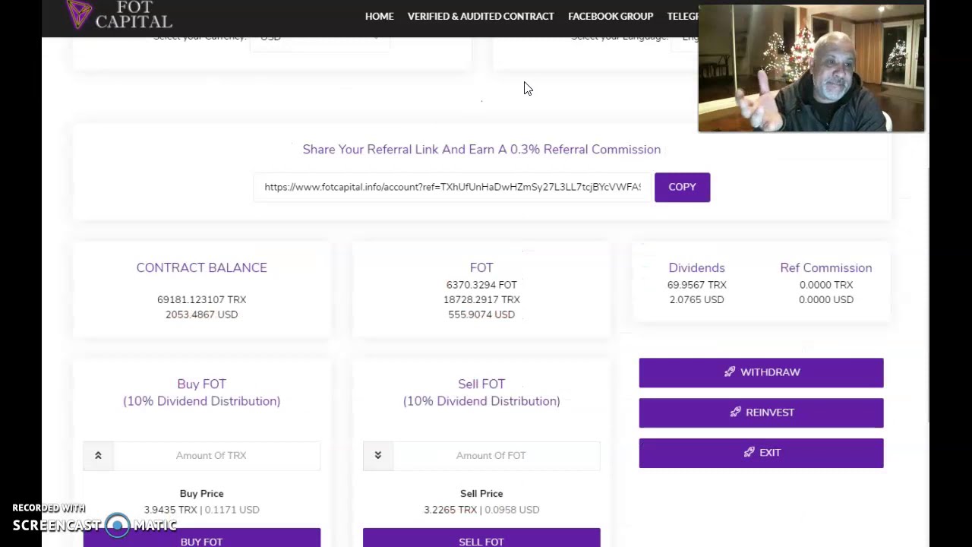Click the rocket icon on the REINVEST button
Image resolution: width=972 pixels, height=547 pixels.
point(735,413)
